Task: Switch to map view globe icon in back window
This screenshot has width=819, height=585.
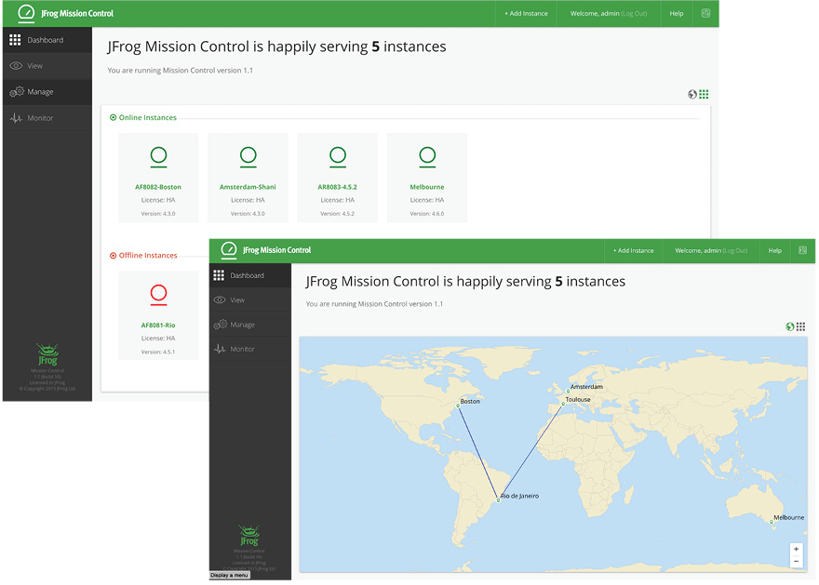Action: click(x=692, y=94)
